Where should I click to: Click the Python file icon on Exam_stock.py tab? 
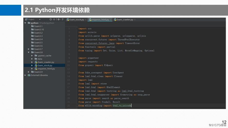[68, 20]
